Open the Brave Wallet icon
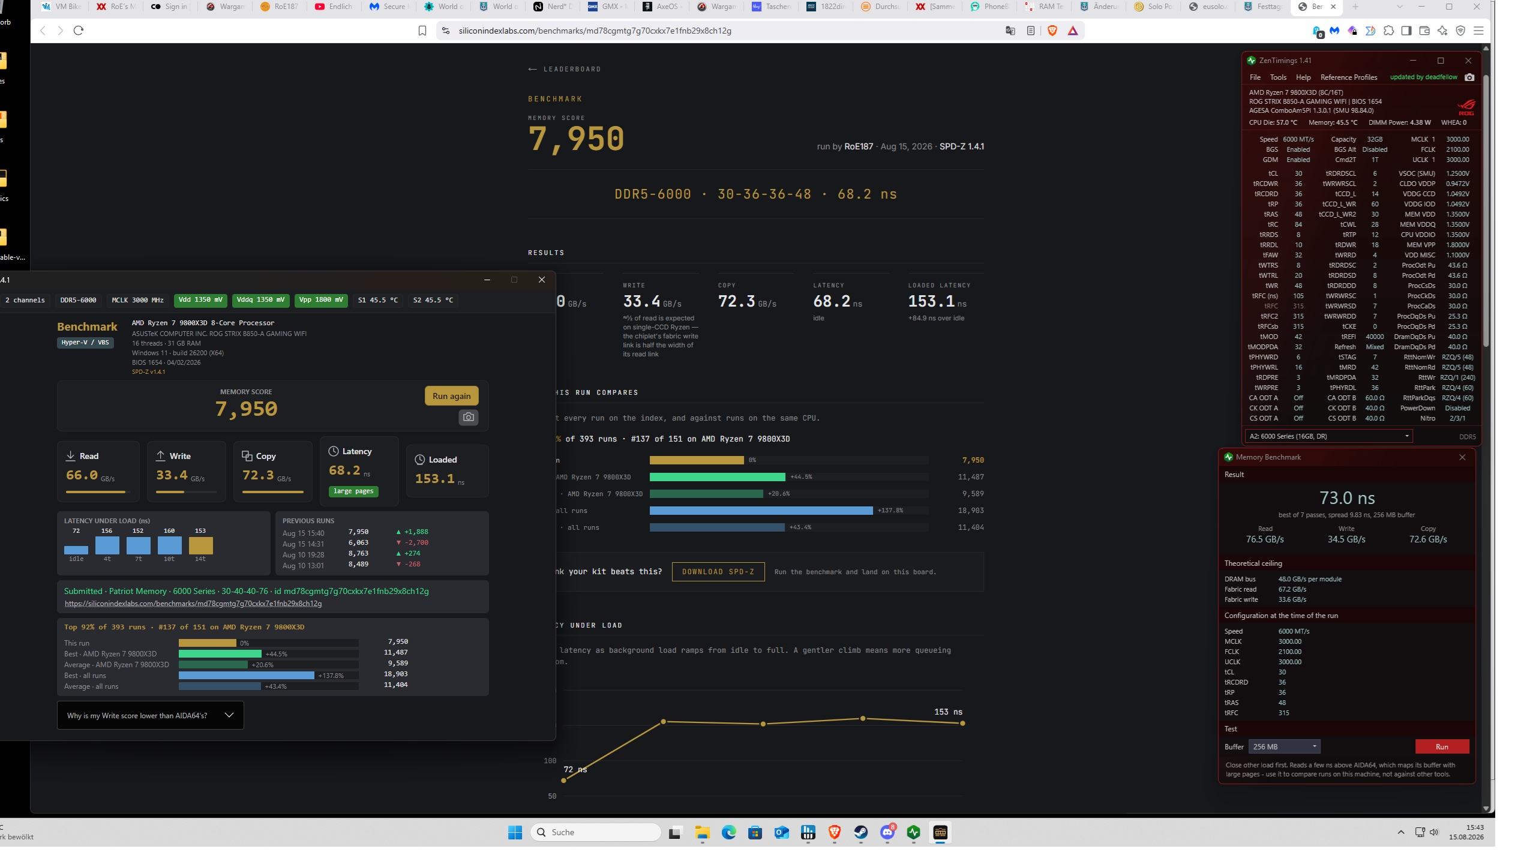 (x=1424, y=31)
